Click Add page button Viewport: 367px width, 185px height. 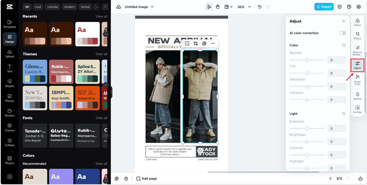click(x=147, y=178)
